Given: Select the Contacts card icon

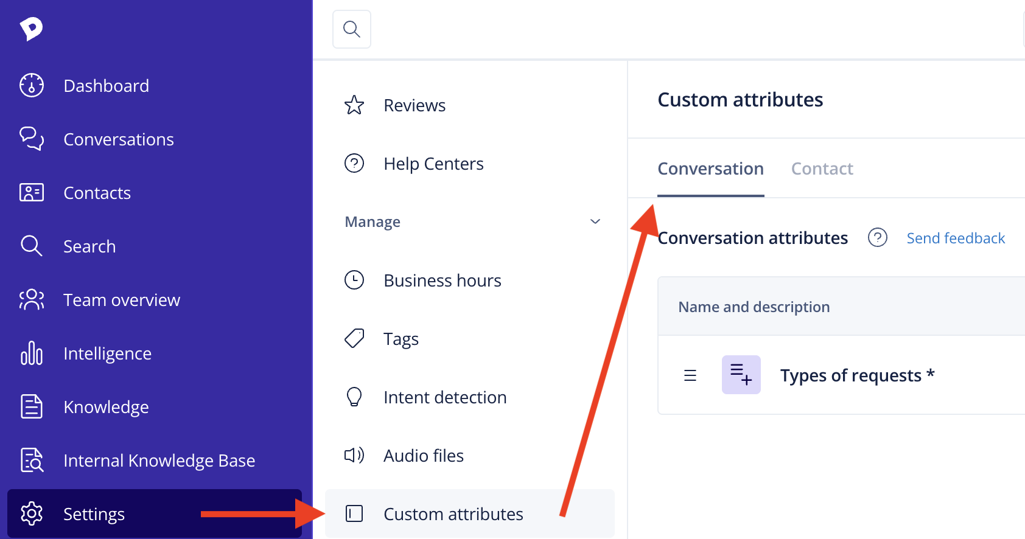Looking at the screenshot, I should [32, 192].
